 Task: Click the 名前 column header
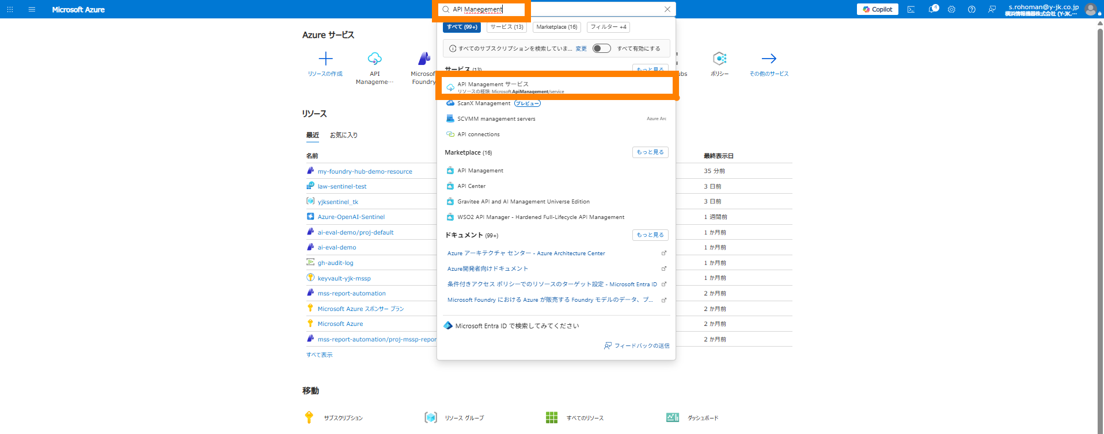(312, 156)
